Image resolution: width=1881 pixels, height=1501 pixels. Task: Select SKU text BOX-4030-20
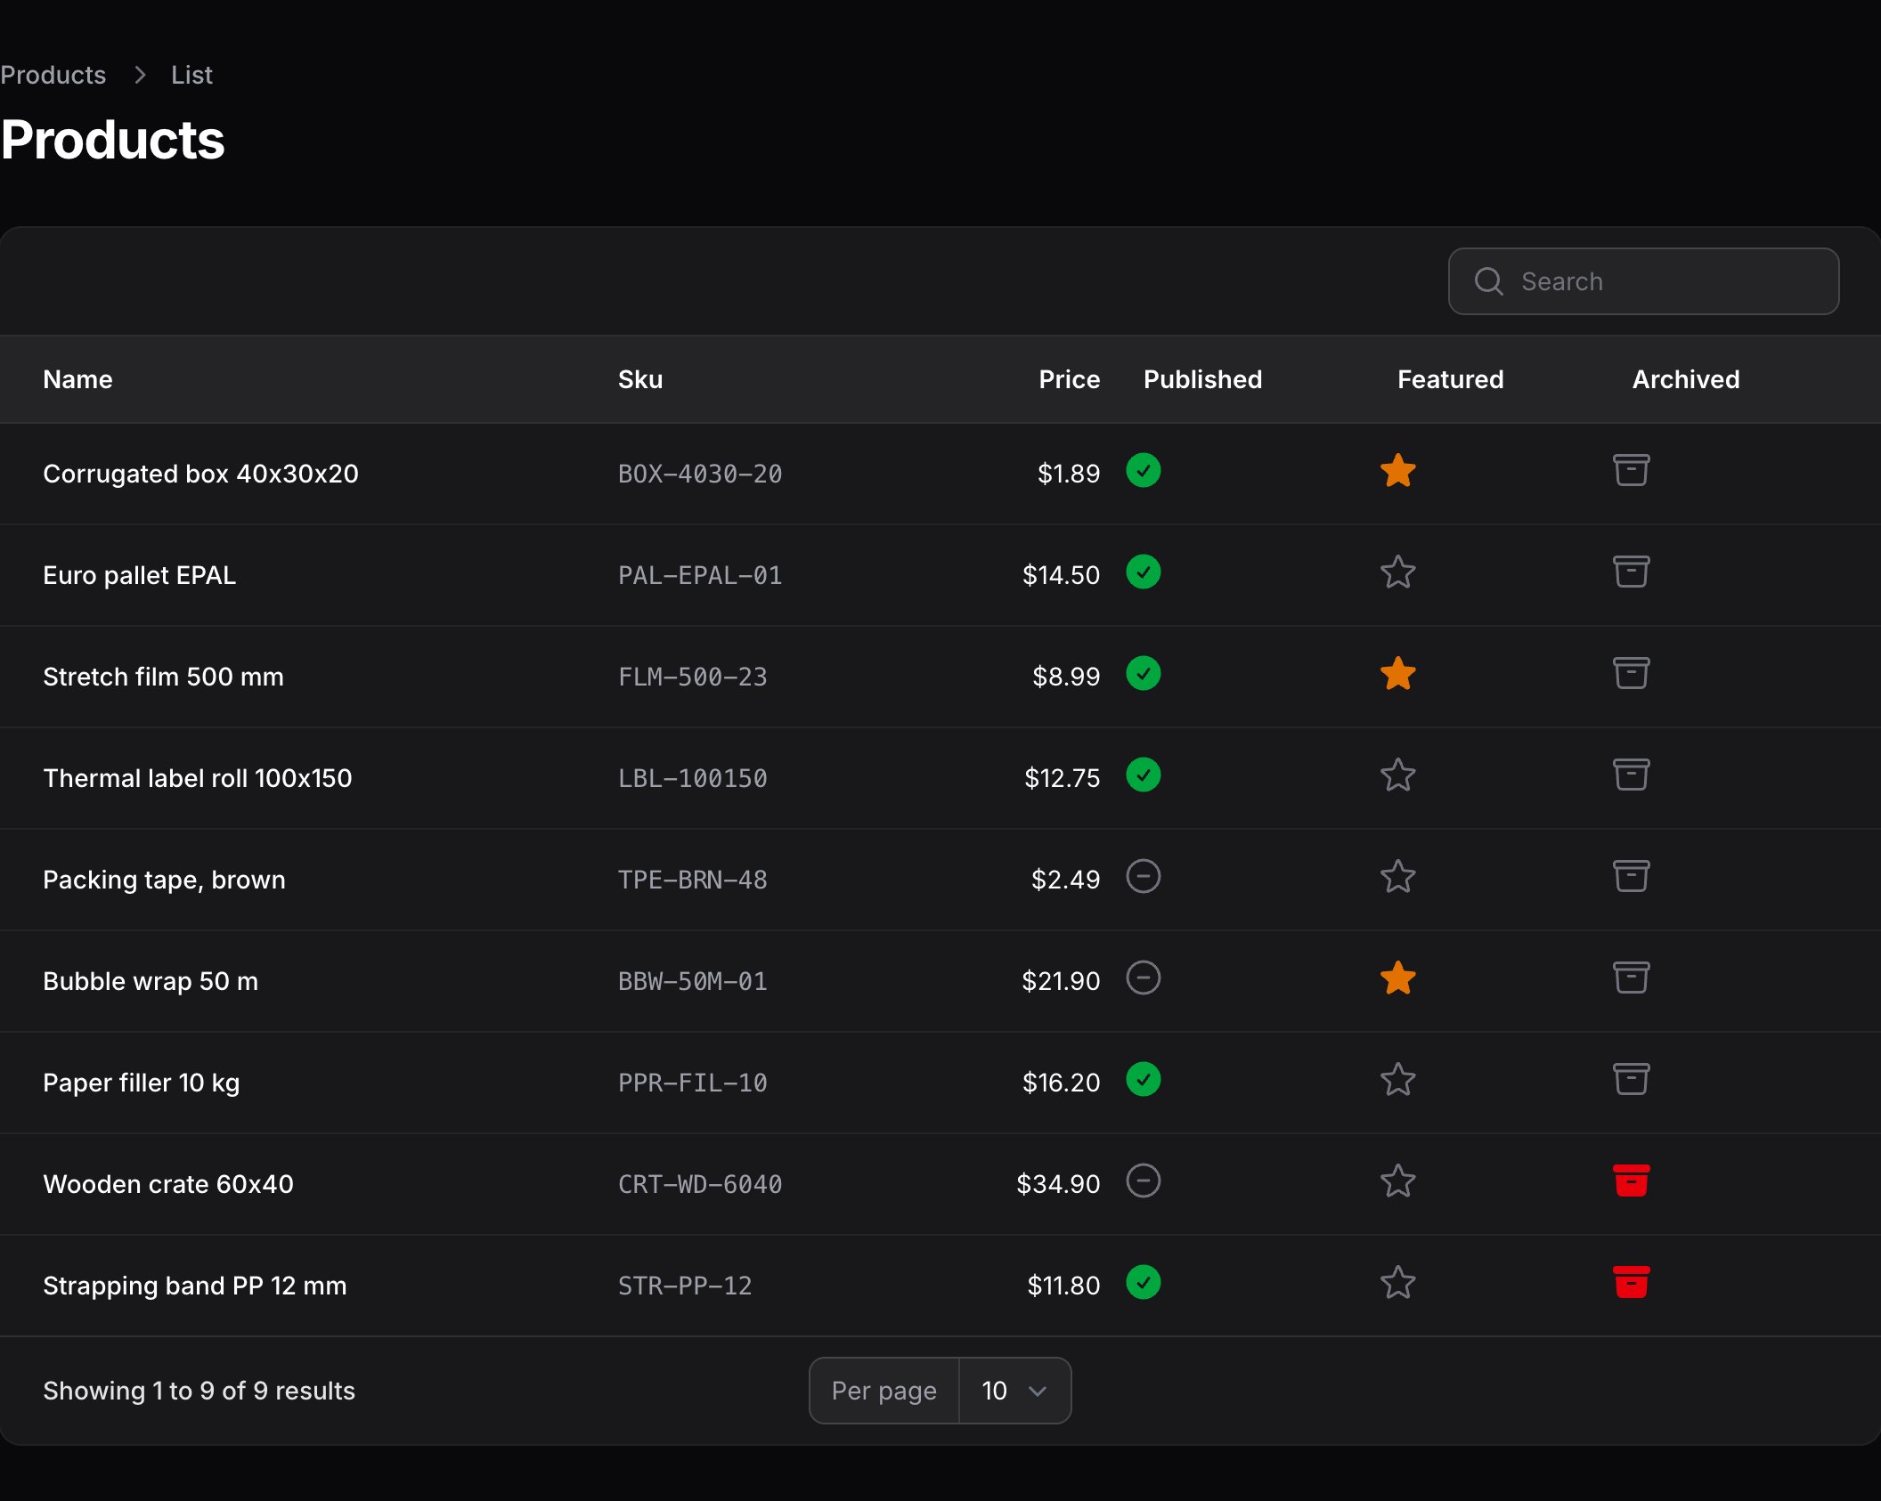pos(700,474)
